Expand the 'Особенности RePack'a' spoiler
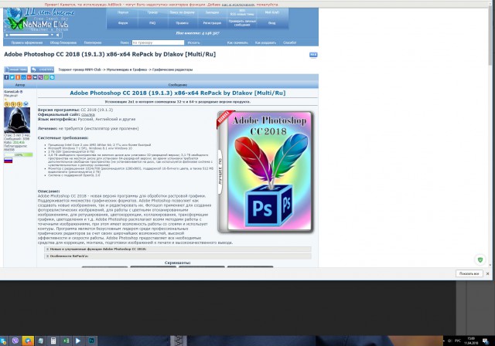This screenshot has width=495, height=346. tap(177, 256)
